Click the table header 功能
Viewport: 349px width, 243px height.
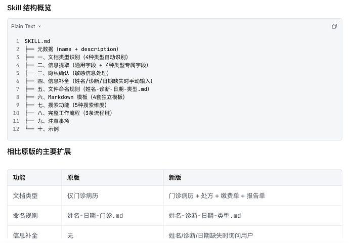(34, 177)
